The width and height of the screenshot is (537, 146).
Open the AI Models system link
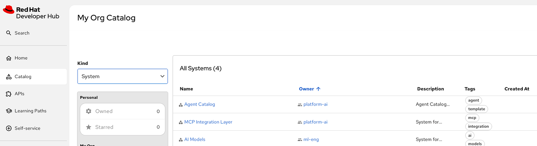195,140
